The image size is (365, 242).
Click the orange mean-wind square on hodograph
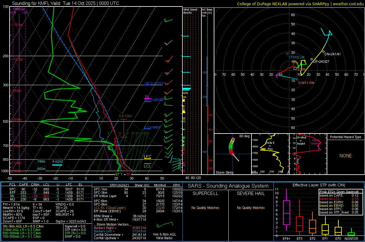tap(295, 68)
